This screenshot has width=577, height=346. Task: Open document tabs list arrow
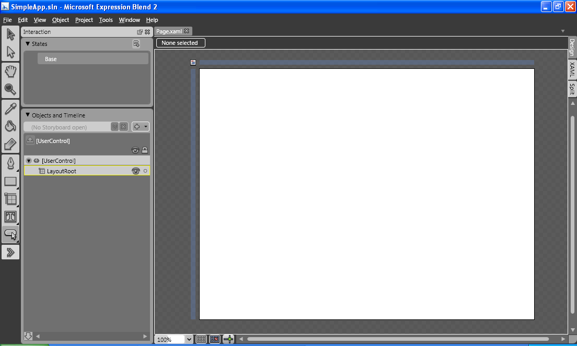(x=563, y=31)
